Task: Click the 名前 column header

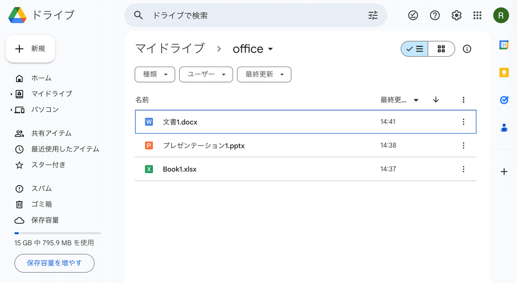Action: click(142, 100)
